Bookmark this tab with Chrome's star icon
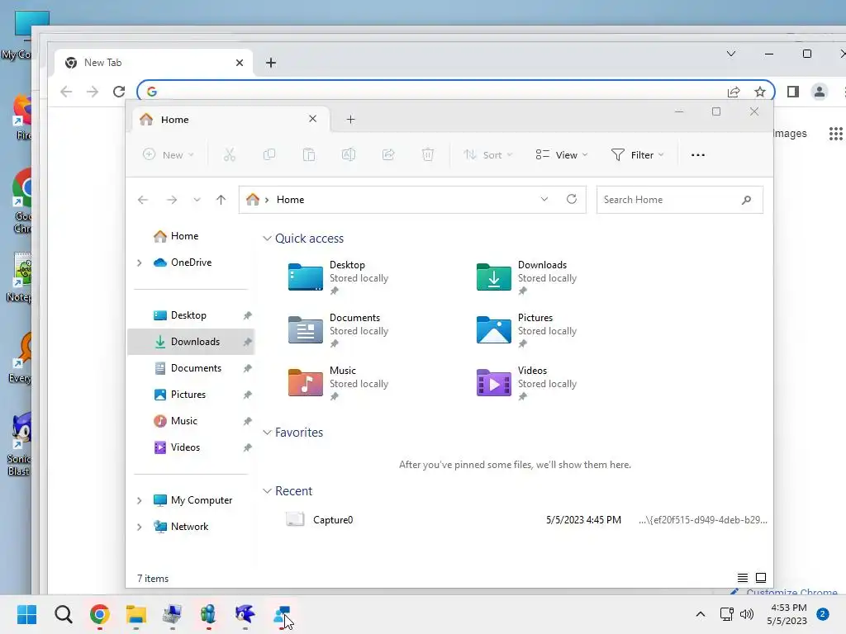The width and height of the screenshot is (846, 634). click(x=760, y=92)
